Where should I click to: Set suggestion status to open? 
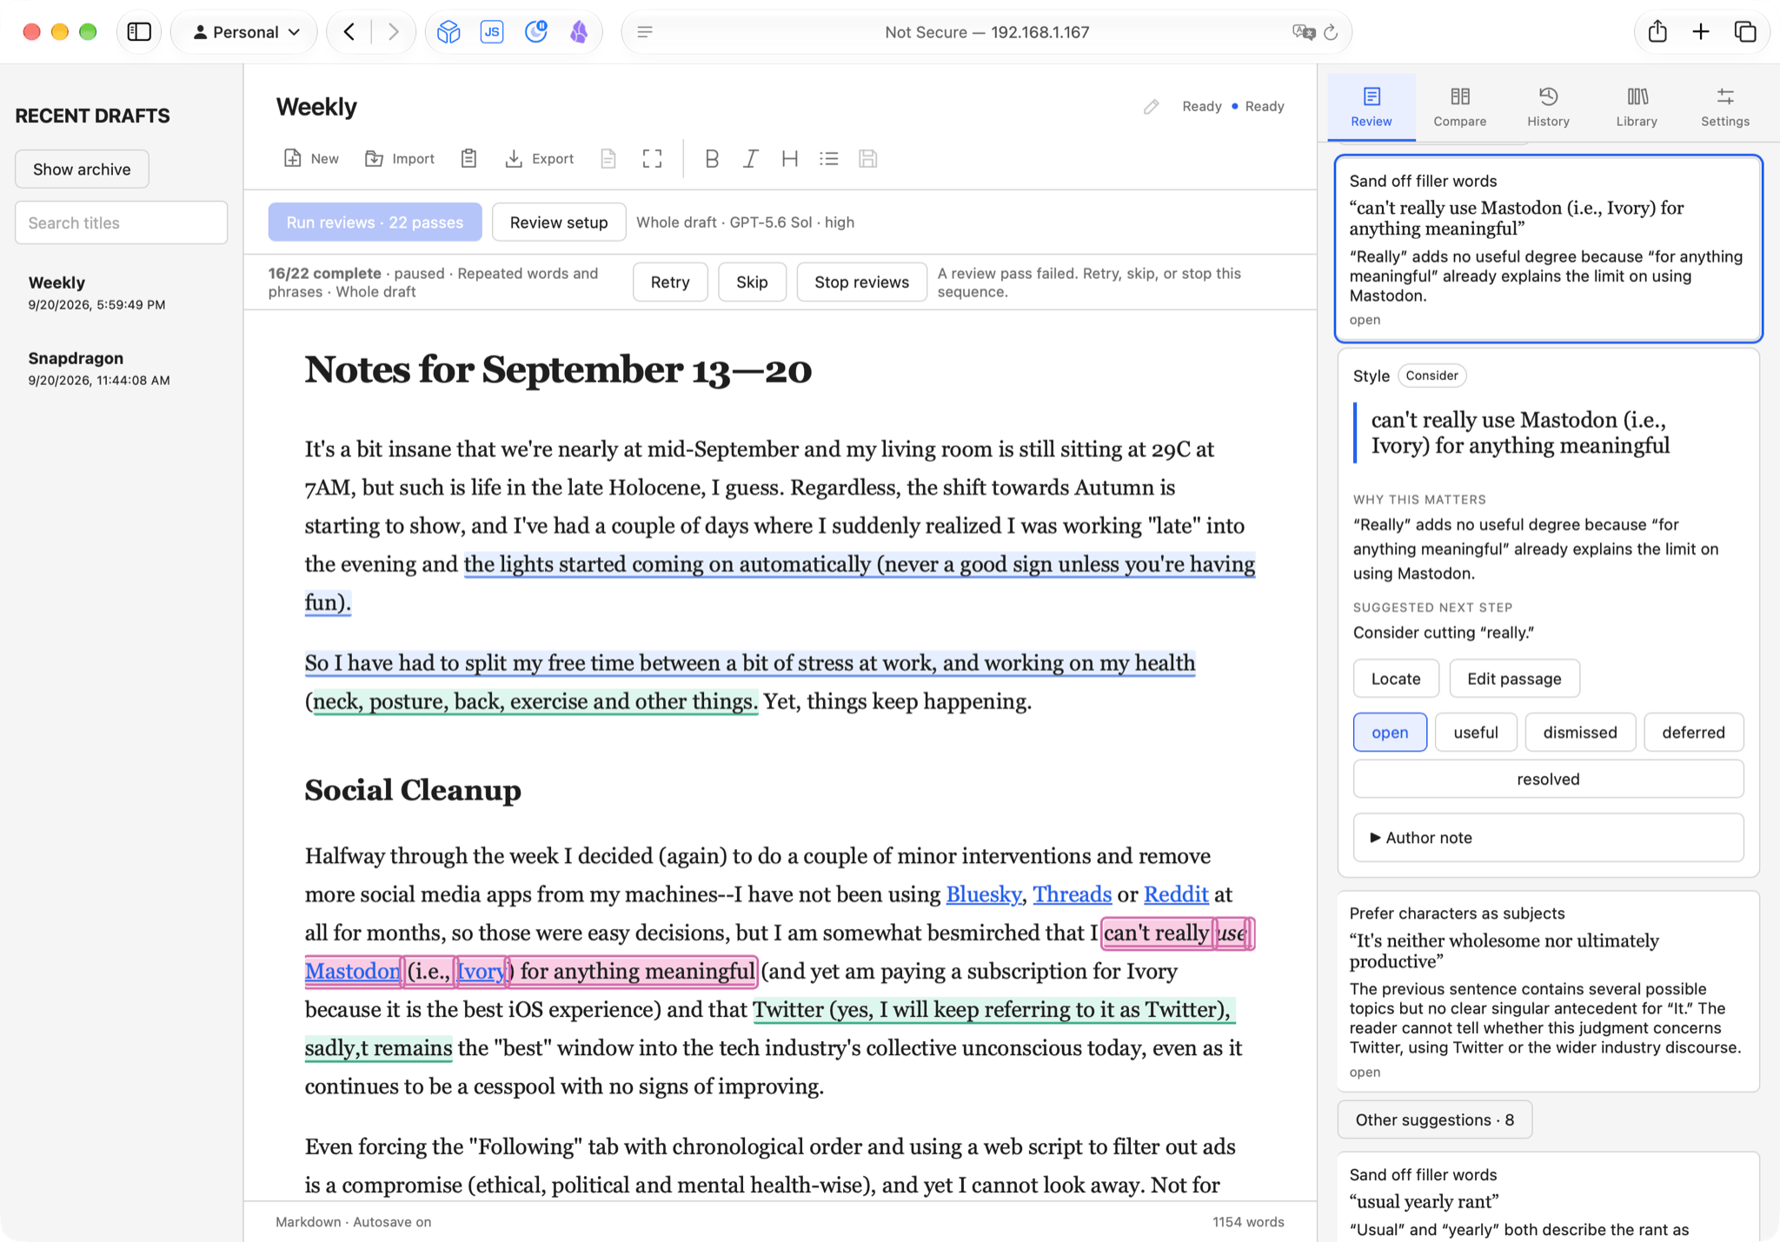pyautogui.click(x=1389, y=732)
